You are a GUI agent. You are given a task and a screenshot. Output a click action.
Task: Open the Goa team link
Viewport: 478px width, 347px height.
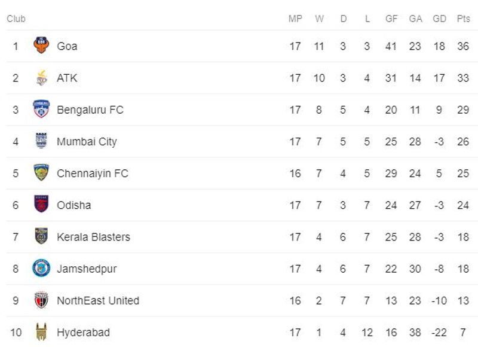(67, 46)
